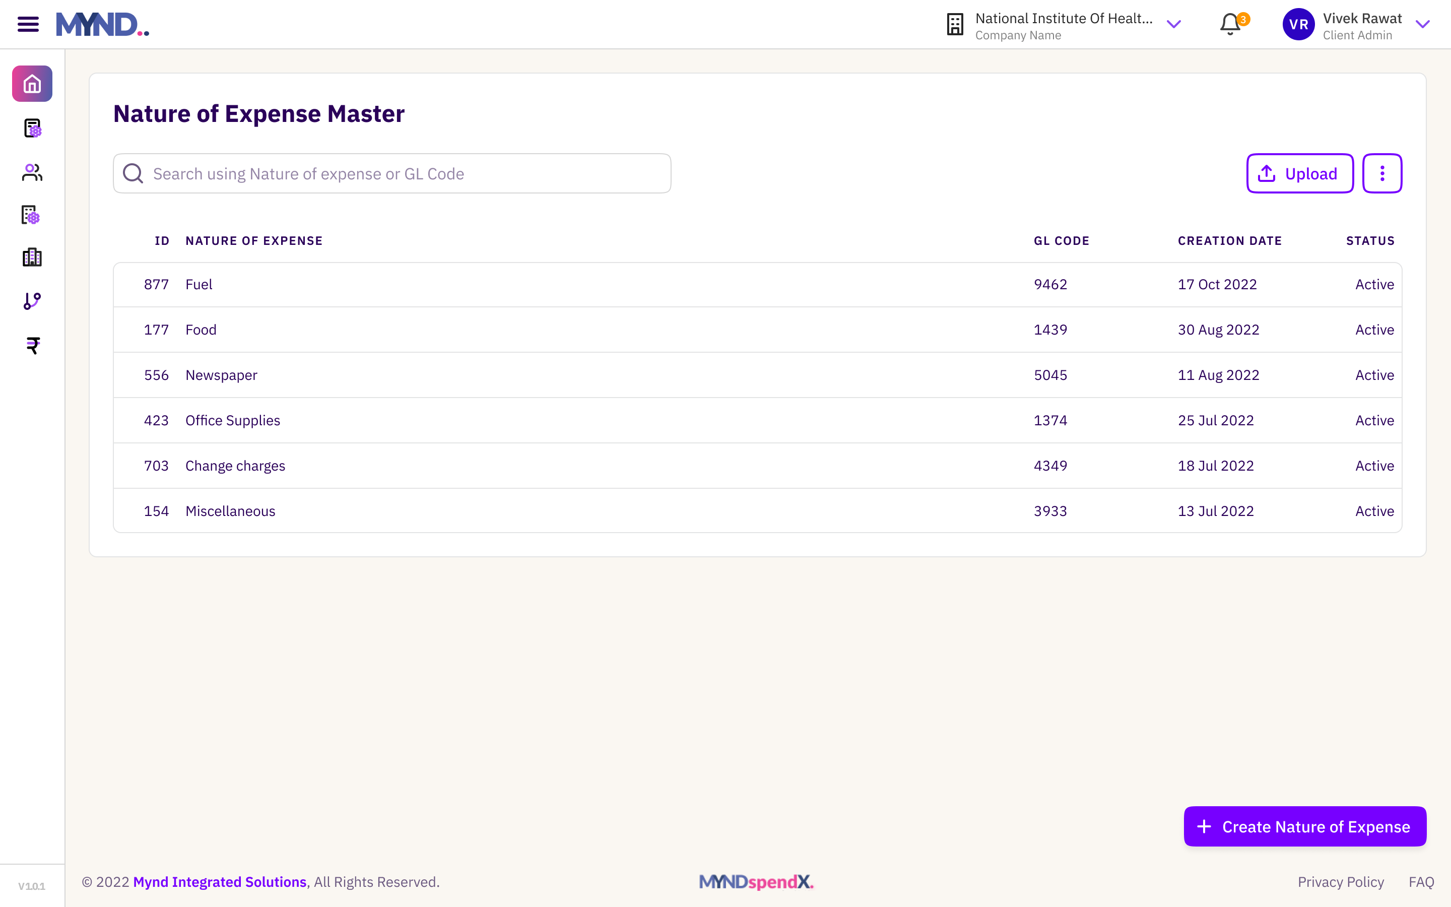Click the Home sidebar icon
The image size is (1451, 907).
coord(32,84)
